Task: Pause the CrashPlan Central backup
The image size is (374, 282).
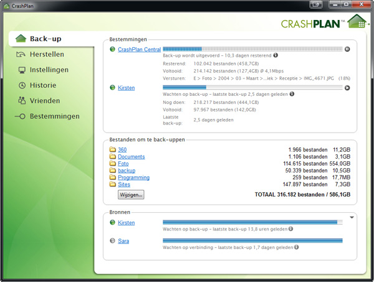Action: (347, 49)
